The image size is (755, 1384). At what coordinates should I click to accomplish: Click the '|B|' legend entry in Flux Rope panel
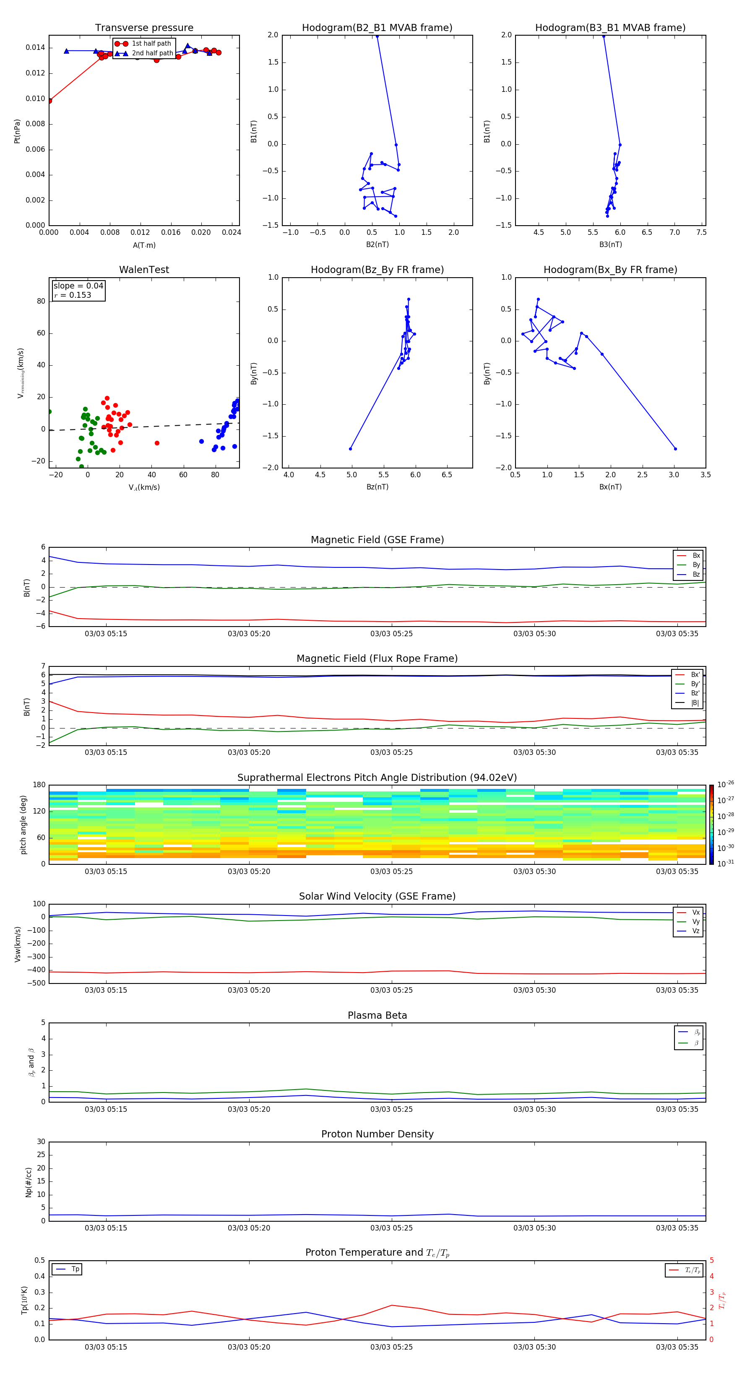click(688, 703)
